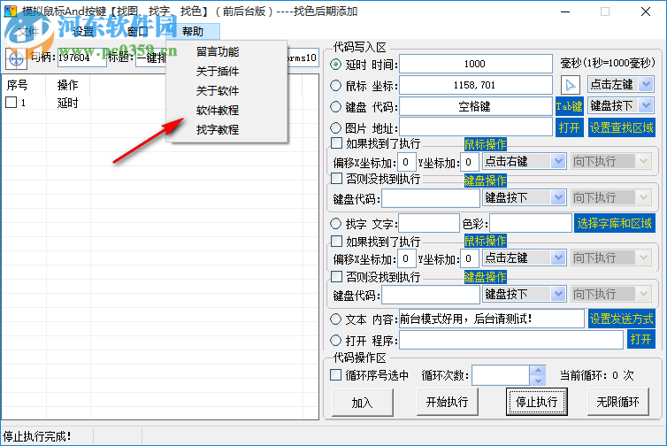Click the 循环次数 input field
This screenshot has width=667, height=446.
point(501,375)
